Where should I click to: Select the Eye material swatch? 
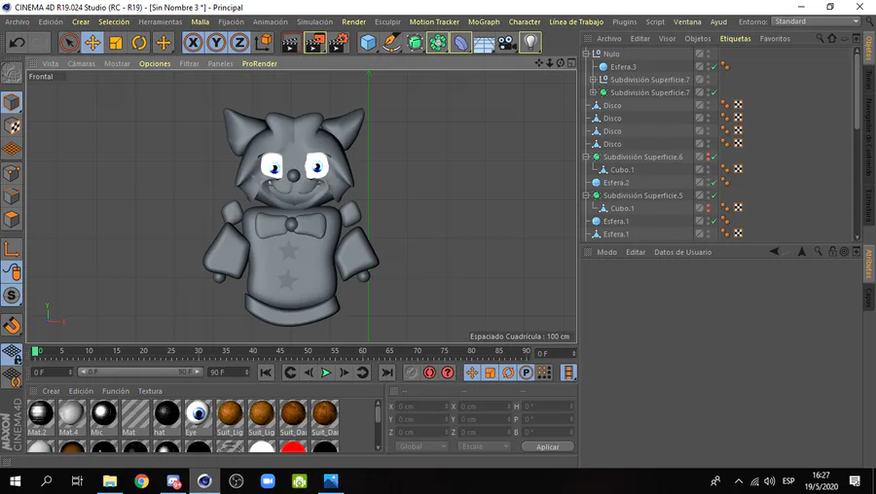pyautogui.click(x=198, y=414)
